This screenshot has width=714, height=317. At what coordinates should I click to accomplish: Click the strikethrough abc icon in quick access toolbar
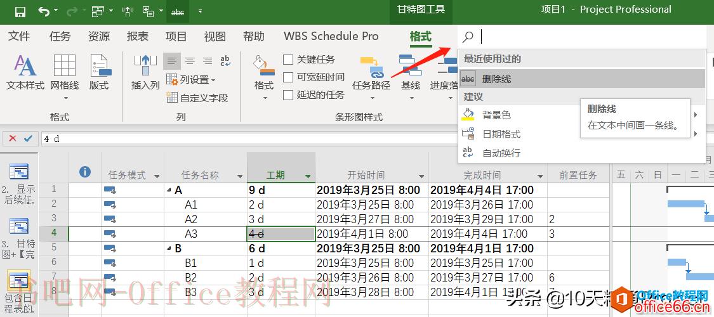(178, 12)
